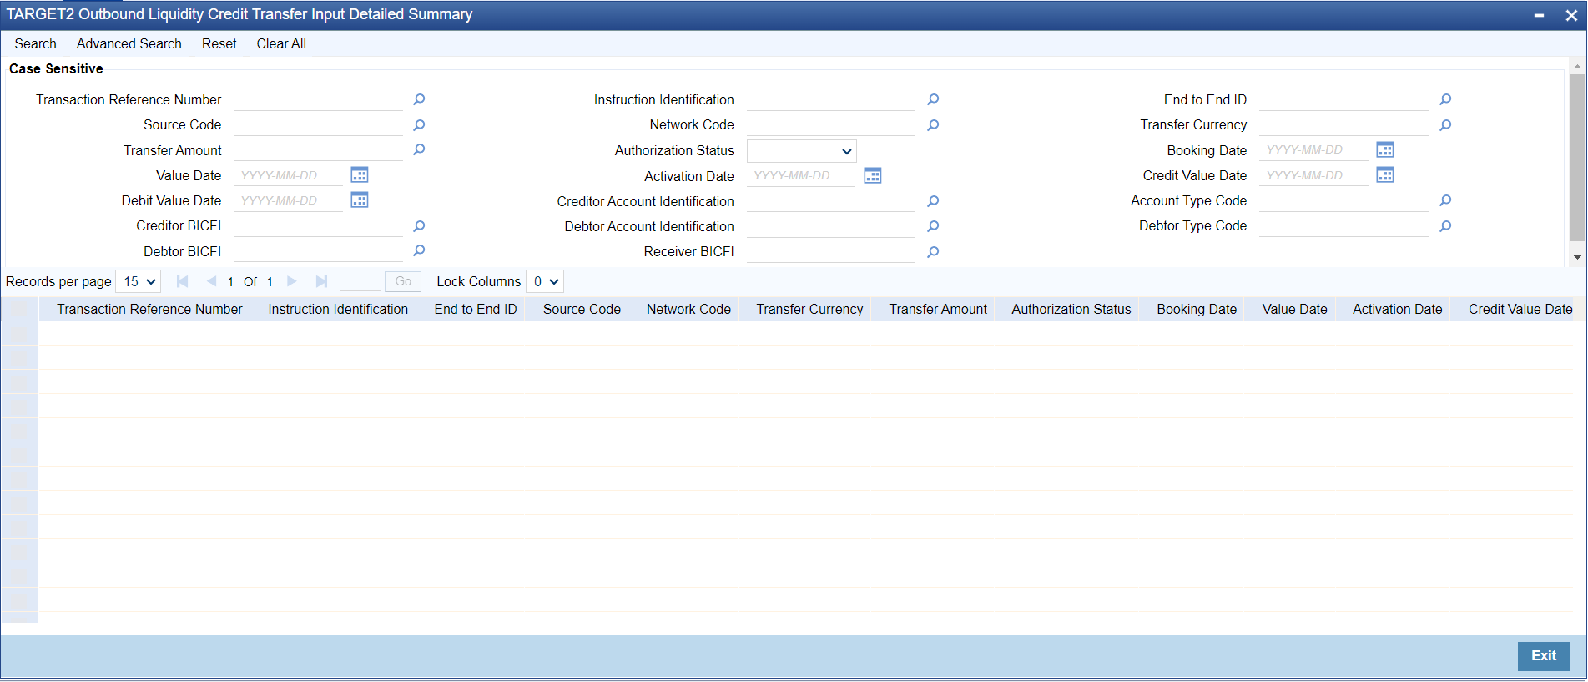Viewport: 1588px width, 682px height.
Task: Open lookup for Debtor BICFI
Action: click(419, 250)
